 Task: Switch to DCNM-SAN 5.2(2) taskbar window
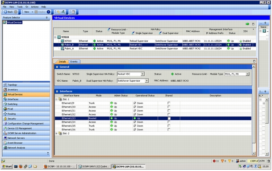[x=94, y=167]
